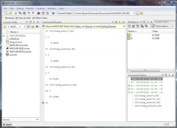The height and width of the screenshot is (128, 177).
Task: Click Workspace scrollbar right arrow
Action: (174, 70)
